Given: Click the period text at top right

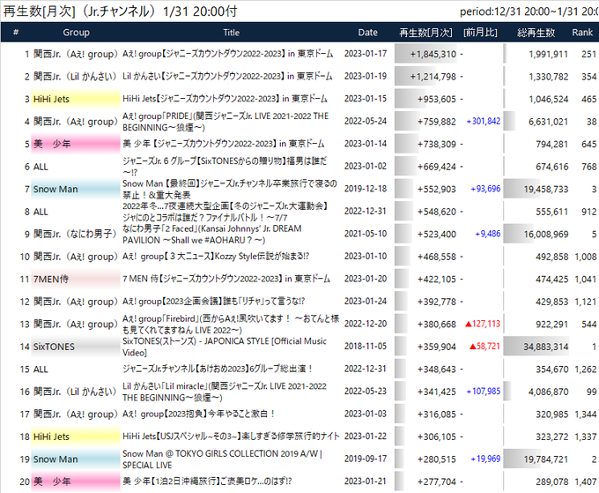Looking at the screenshot, I should (529, 11).
